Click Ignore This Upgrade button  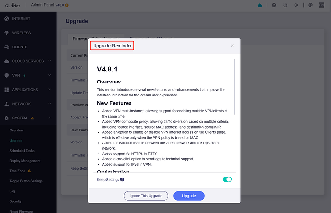pos(146,196)
